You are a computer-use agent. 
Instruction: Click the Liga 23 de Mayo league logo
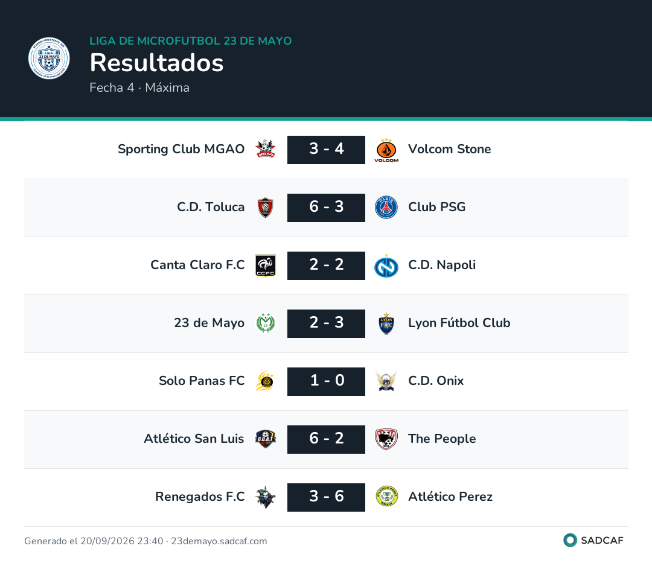click(x=49, y=58)
